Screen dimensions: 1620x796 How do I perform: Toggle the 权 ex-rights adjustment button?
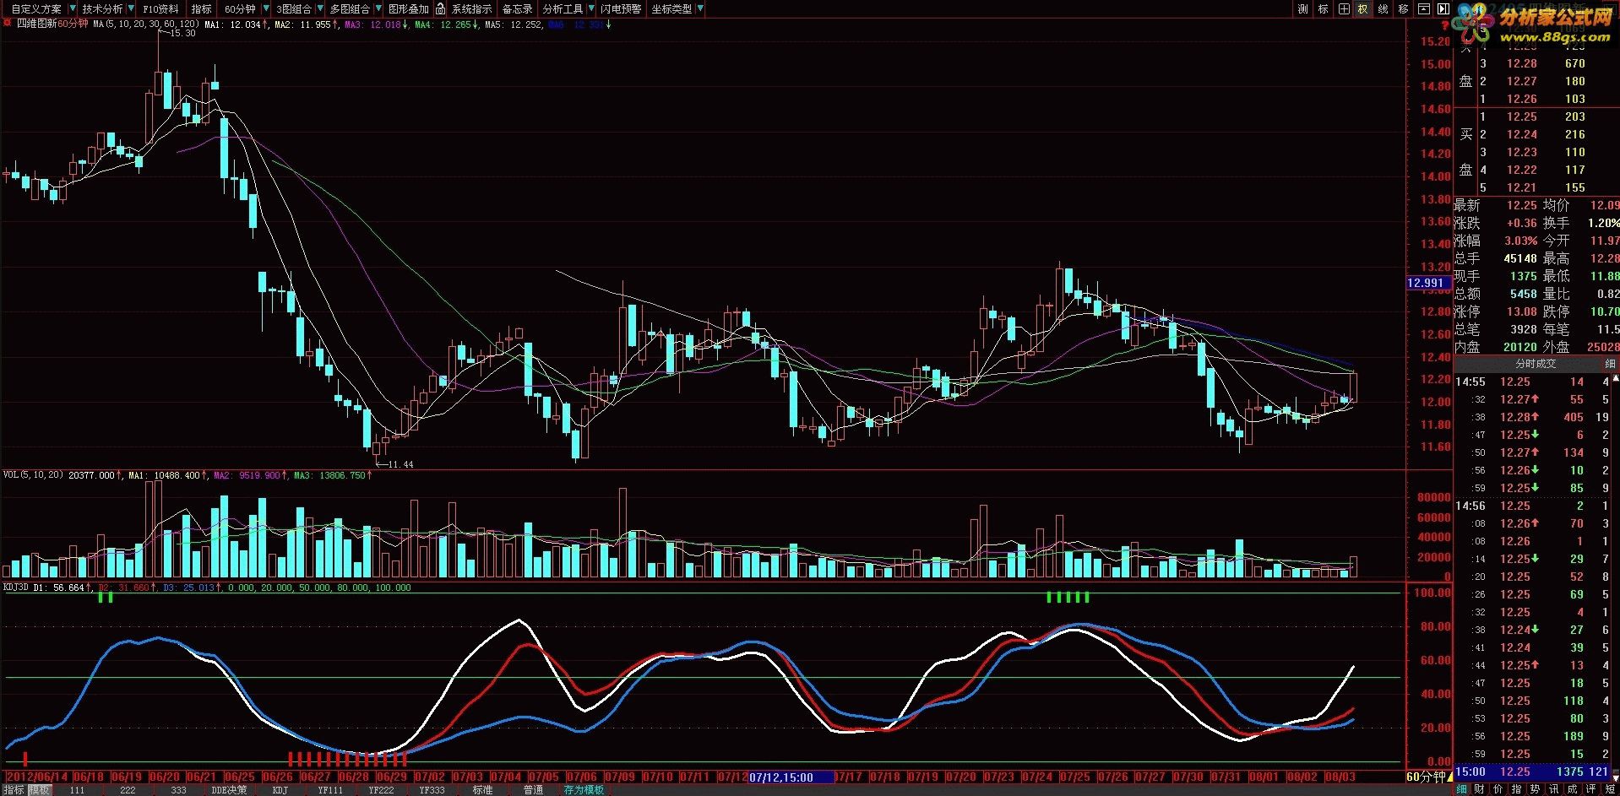click(1362, 8)
